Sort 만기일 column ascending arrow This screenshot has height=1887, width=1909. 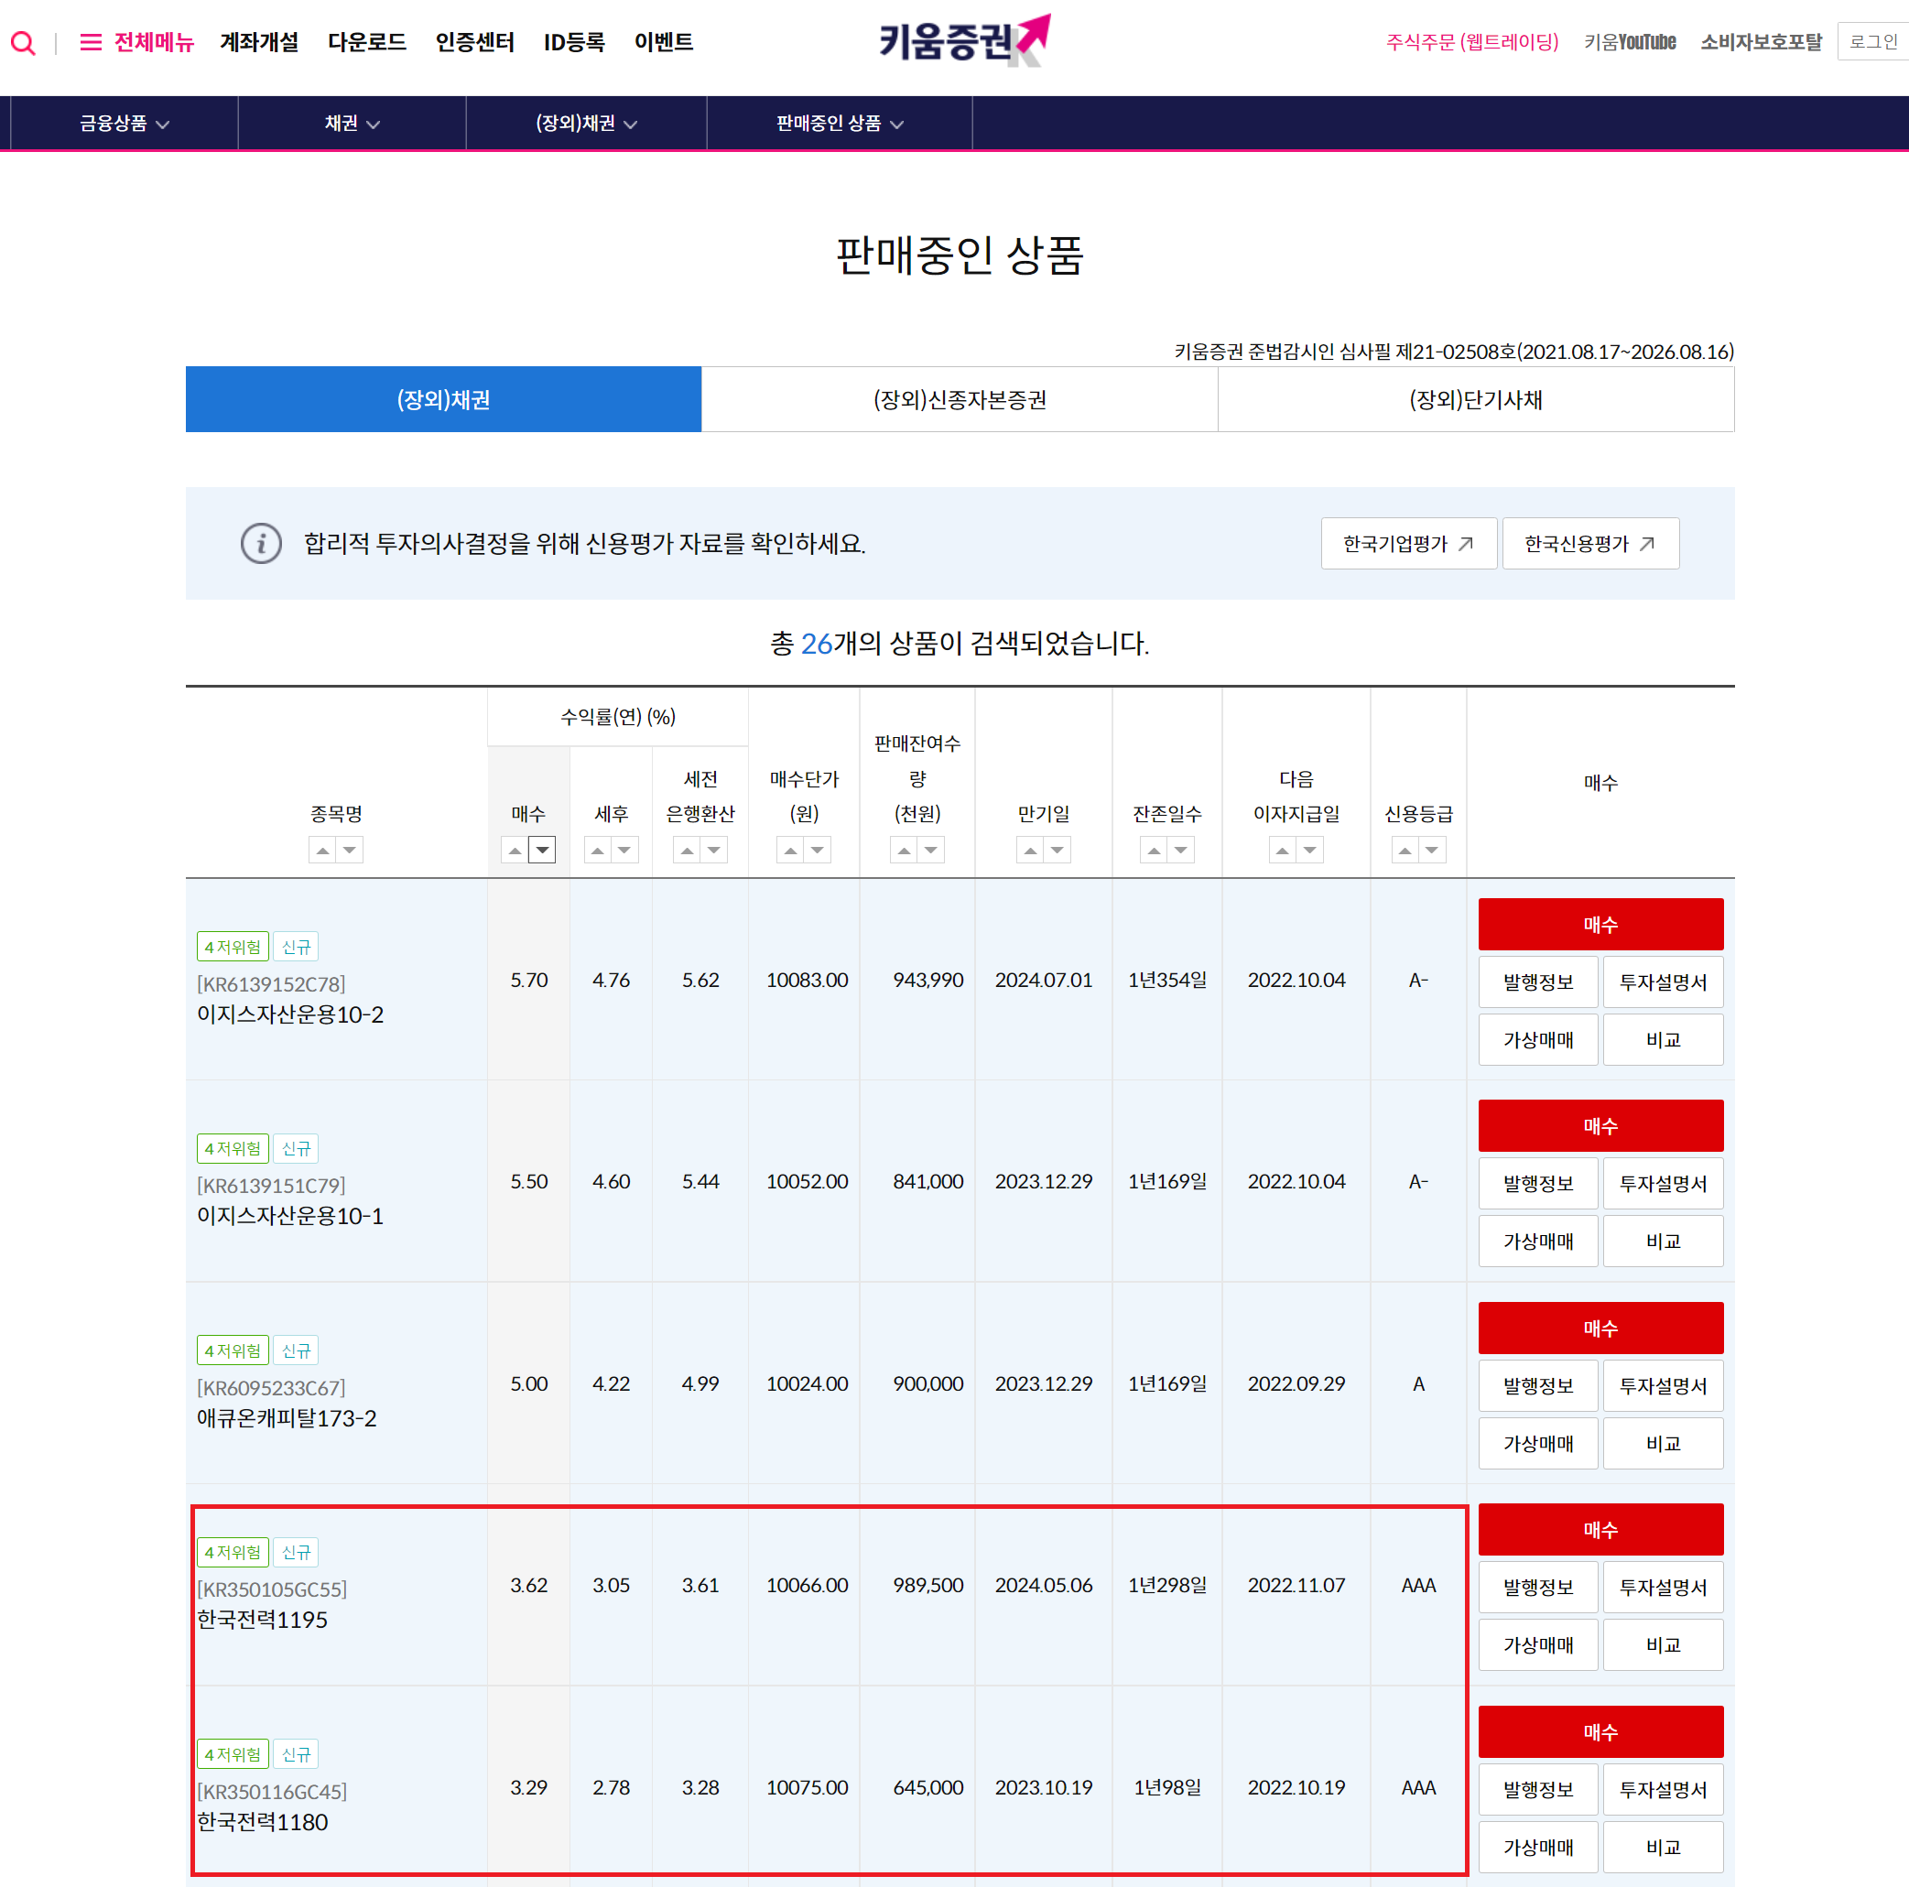(x=1030, y=850)
